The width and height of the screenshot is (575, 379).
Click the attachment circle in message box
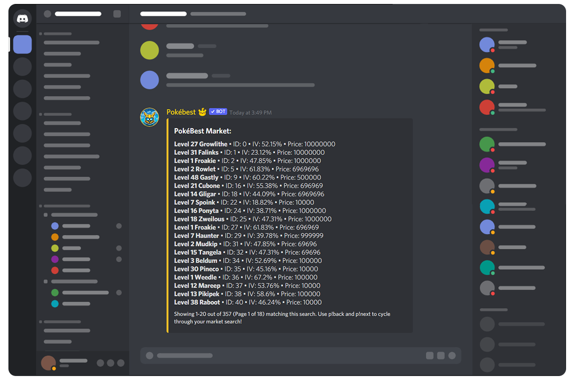pyautogui.click(x=150, y=355)
